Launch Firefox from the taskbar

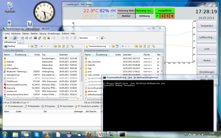(89, 134)
